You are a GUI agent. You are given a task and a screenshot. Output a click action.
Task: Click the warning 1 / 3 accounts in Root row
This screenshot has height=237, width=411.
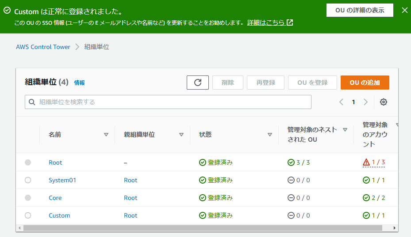click(374, 162)
